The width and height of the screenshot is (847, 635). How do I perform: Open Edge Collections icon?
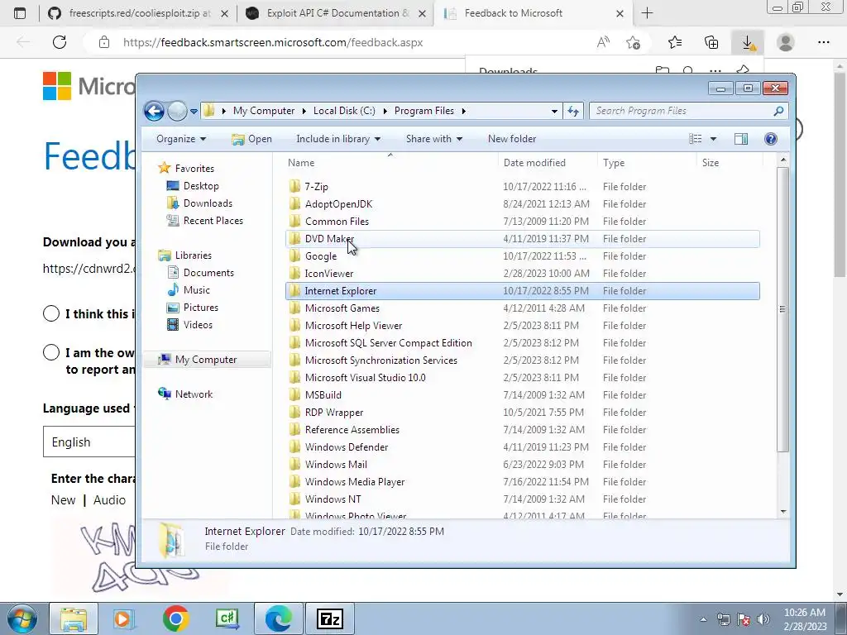click(x=711, y=42)
